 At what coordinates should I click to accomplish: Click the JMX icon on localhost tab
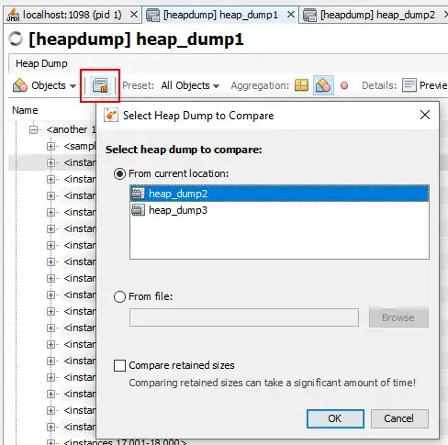click(x=13, y=15)
